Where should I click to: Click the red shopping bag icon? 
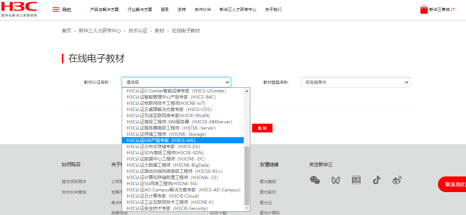424,9
